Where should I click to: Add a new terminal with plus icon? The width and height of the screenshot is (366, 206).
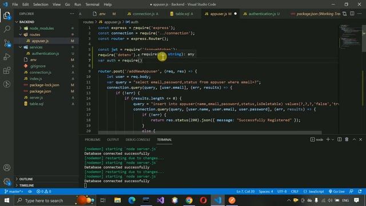(328, 140)
